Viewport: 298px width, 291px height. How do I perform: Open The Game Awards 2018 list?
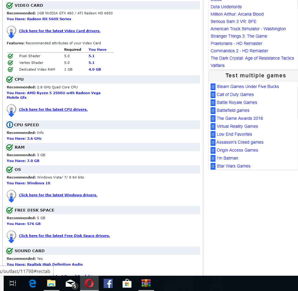point(240,118)
